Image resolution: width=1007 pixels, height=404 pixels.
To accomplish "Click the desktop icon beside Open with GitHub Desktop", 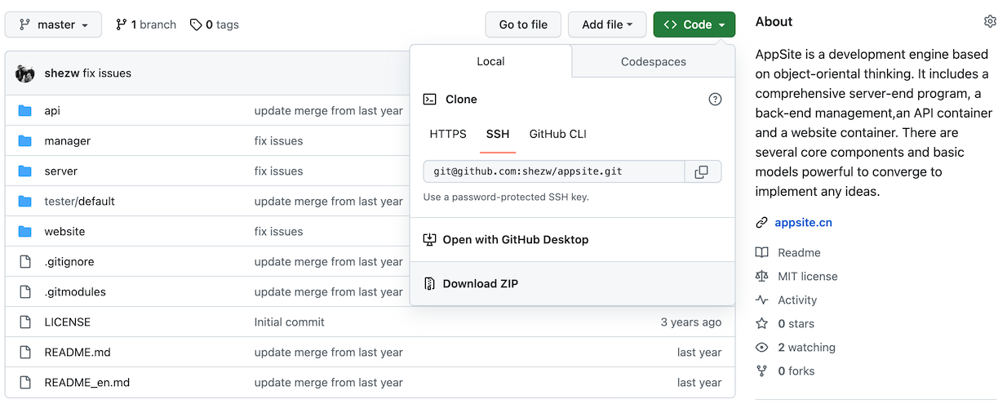I will [x=429, y=240].
